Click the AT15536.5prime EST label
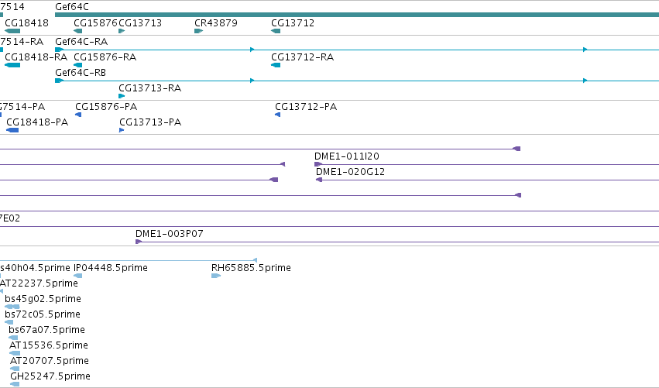659x388 pixels. (x=49, y=345)
